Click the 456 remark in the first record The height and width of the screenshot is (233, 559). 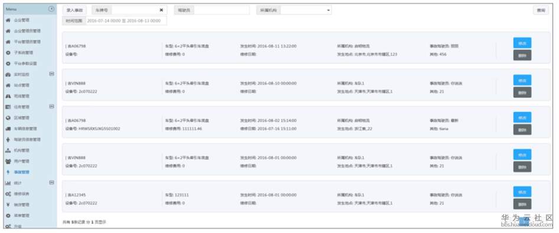[x=443, y=54]
